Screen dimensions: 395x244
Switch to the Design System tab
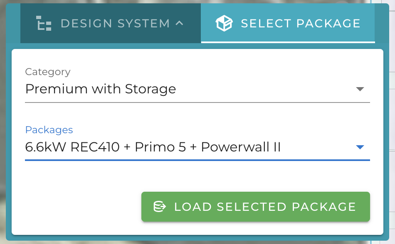point(111,23)
